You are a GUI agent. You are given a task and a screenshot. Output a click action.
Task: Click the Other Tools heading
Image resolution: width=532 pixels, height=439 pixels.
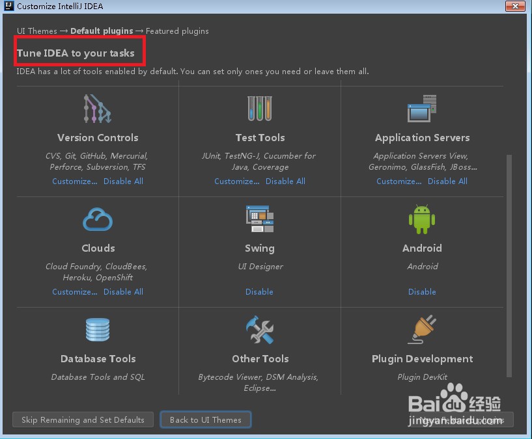260,358
